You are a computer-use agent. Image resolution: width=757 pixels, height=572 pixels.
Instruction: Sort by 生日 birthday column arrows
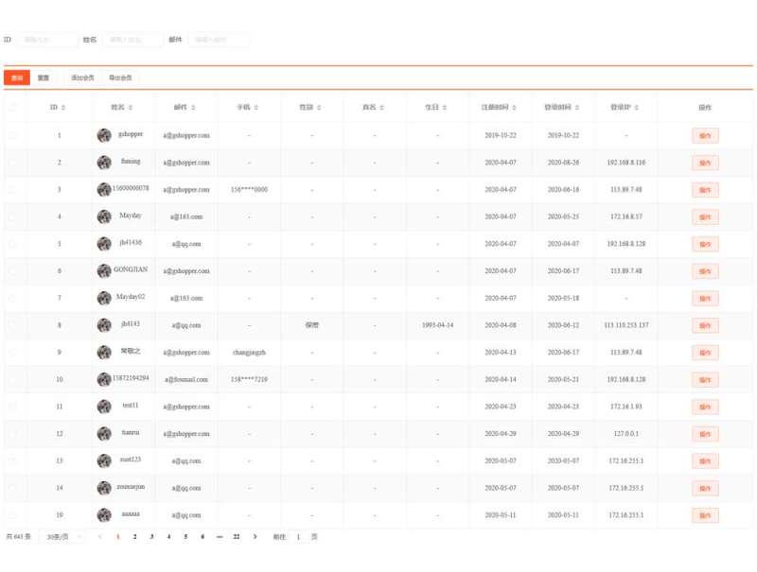tap(445, 108)
